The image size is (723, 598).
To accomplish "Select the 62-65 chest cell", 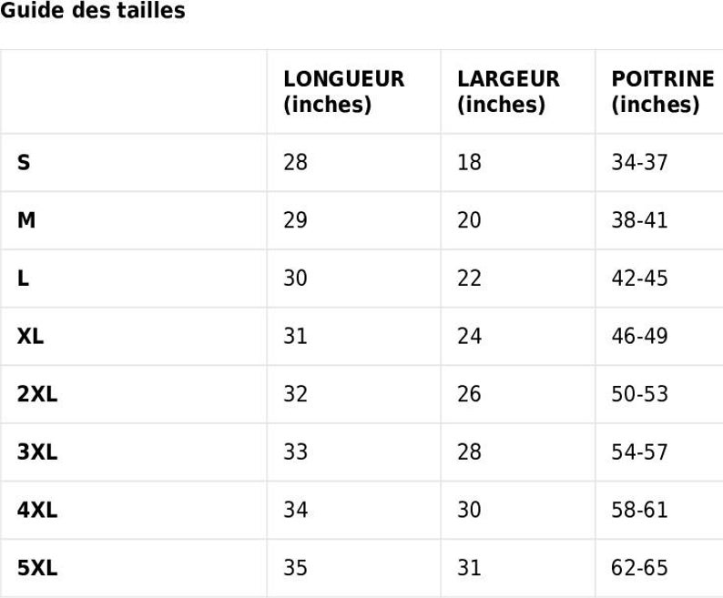I will 639,568.
